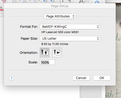Click the Scale 100% field
Image resolution: width=121 pixels, height=98 pixels.
click(x=47, y=62)
